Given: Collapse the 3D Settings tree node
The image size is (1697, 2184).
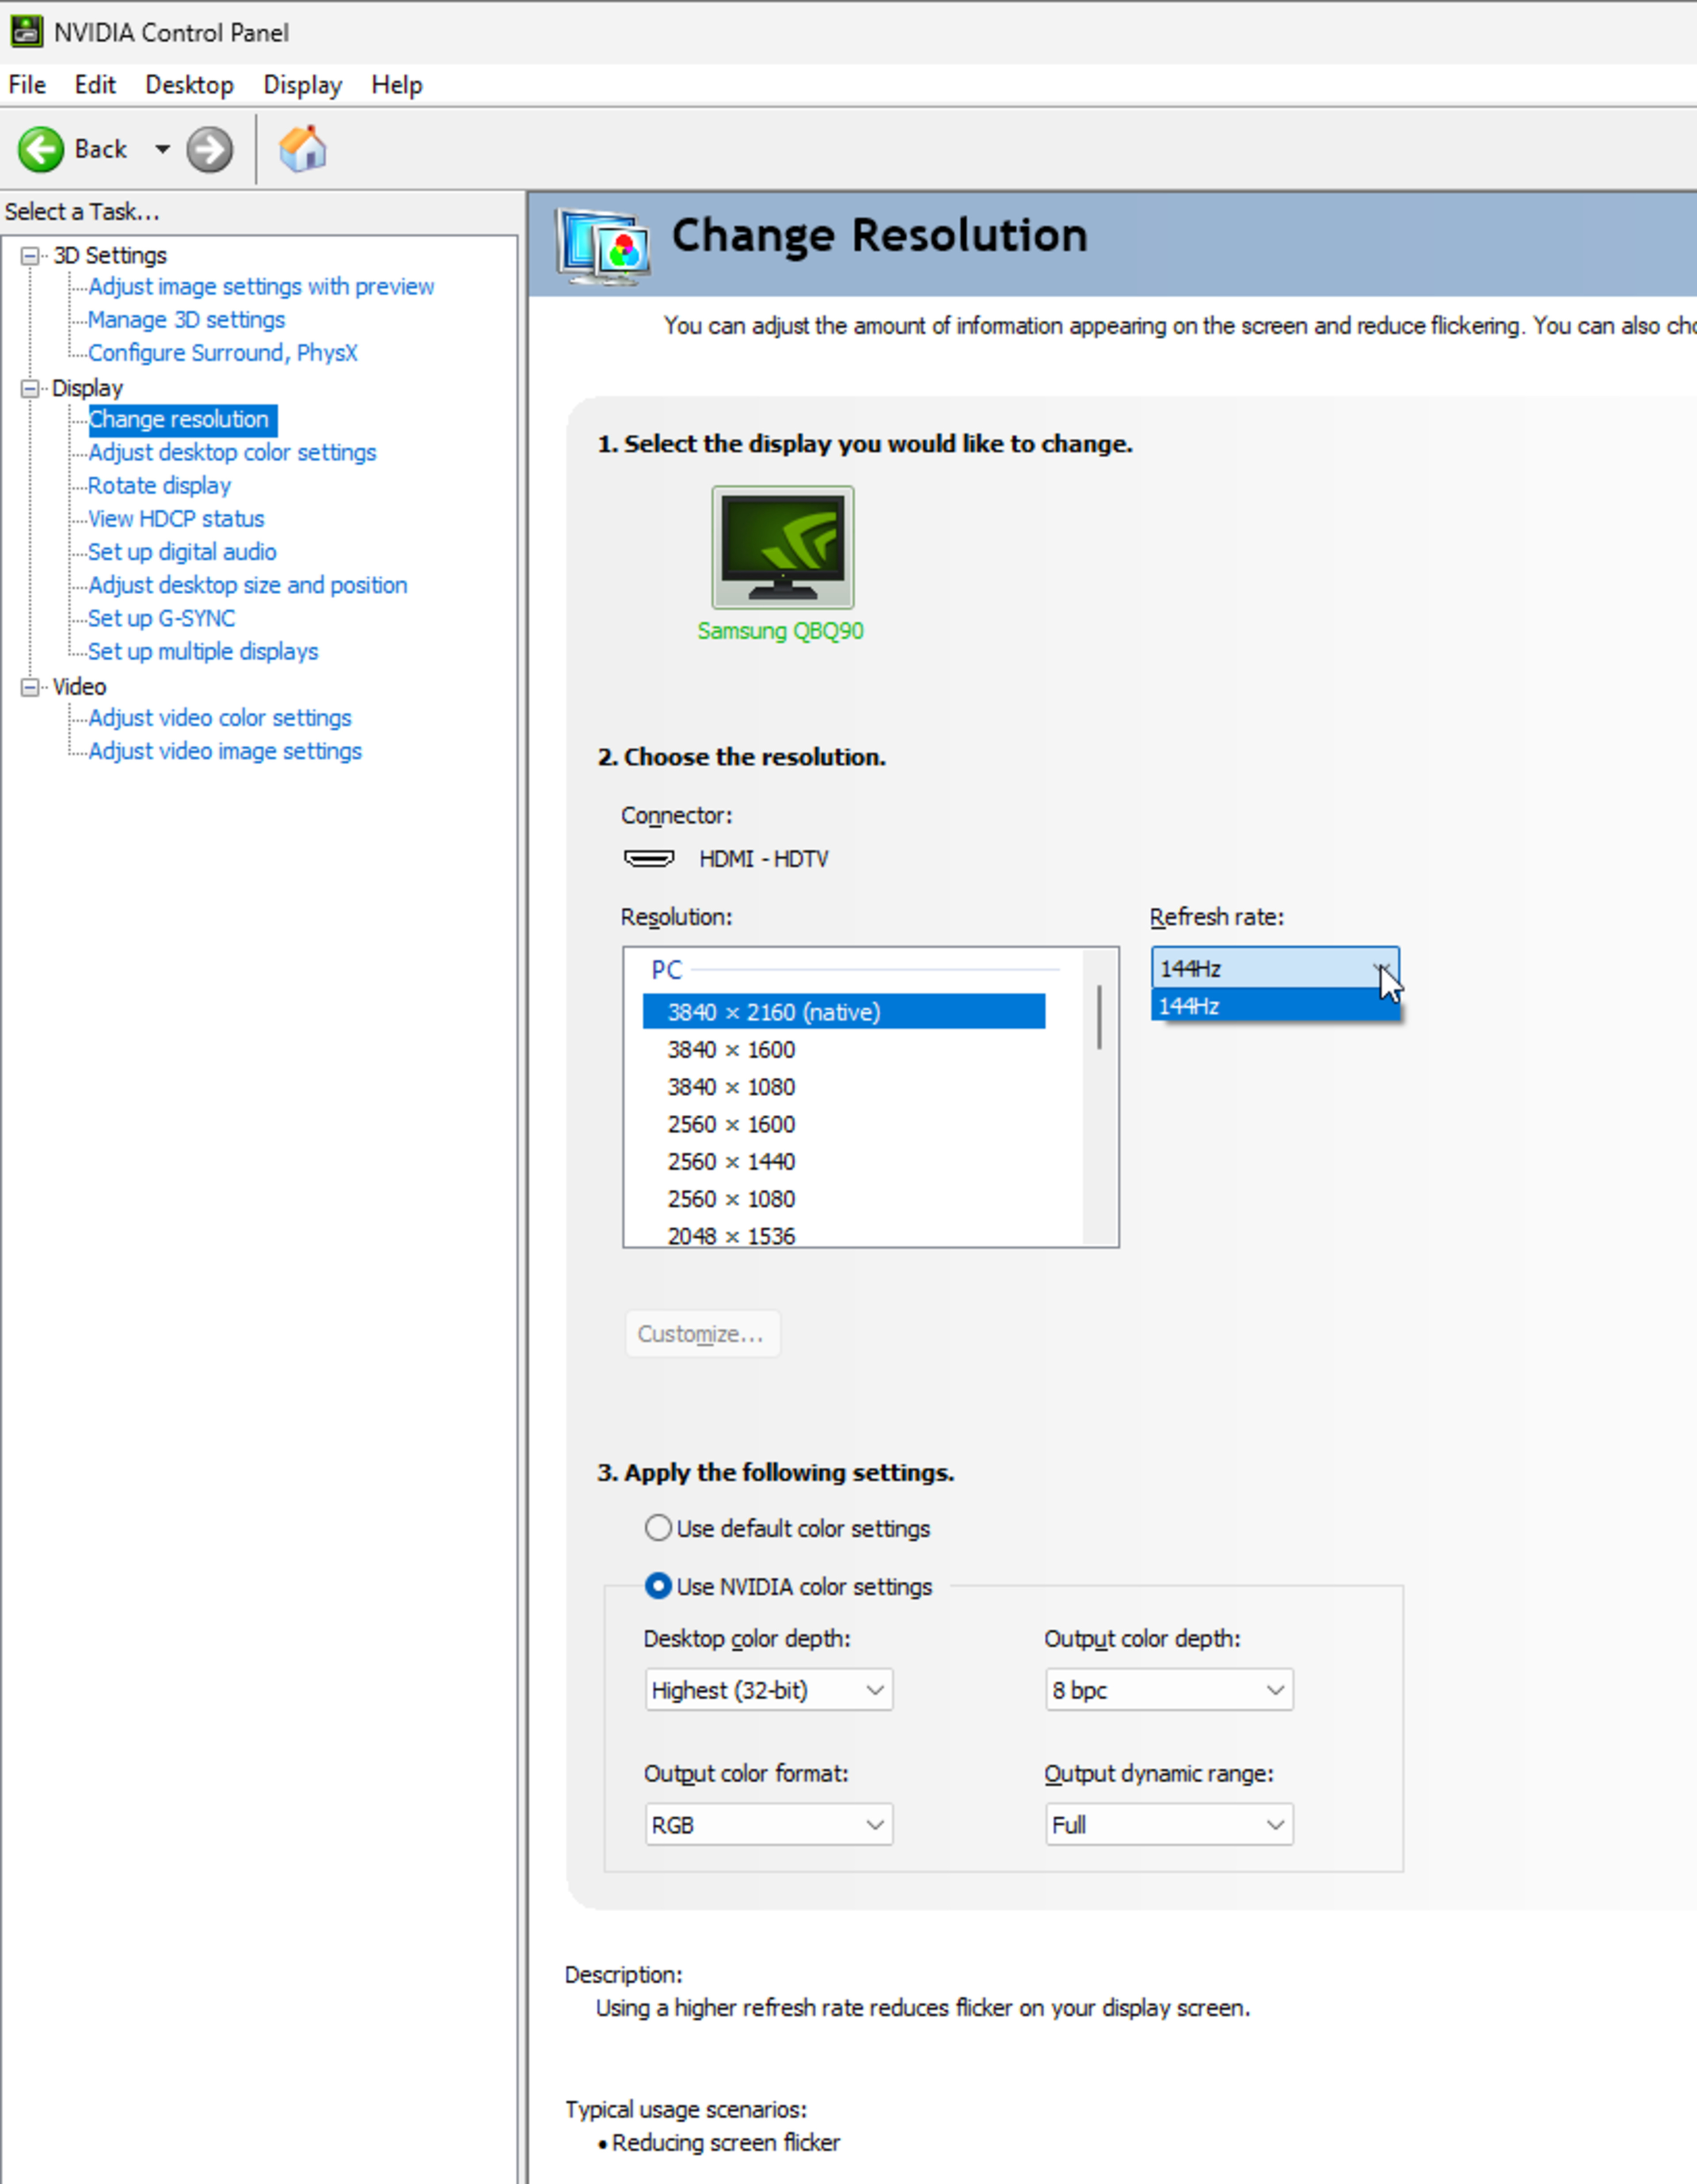Looking at the screenshot, I should 30,256.
